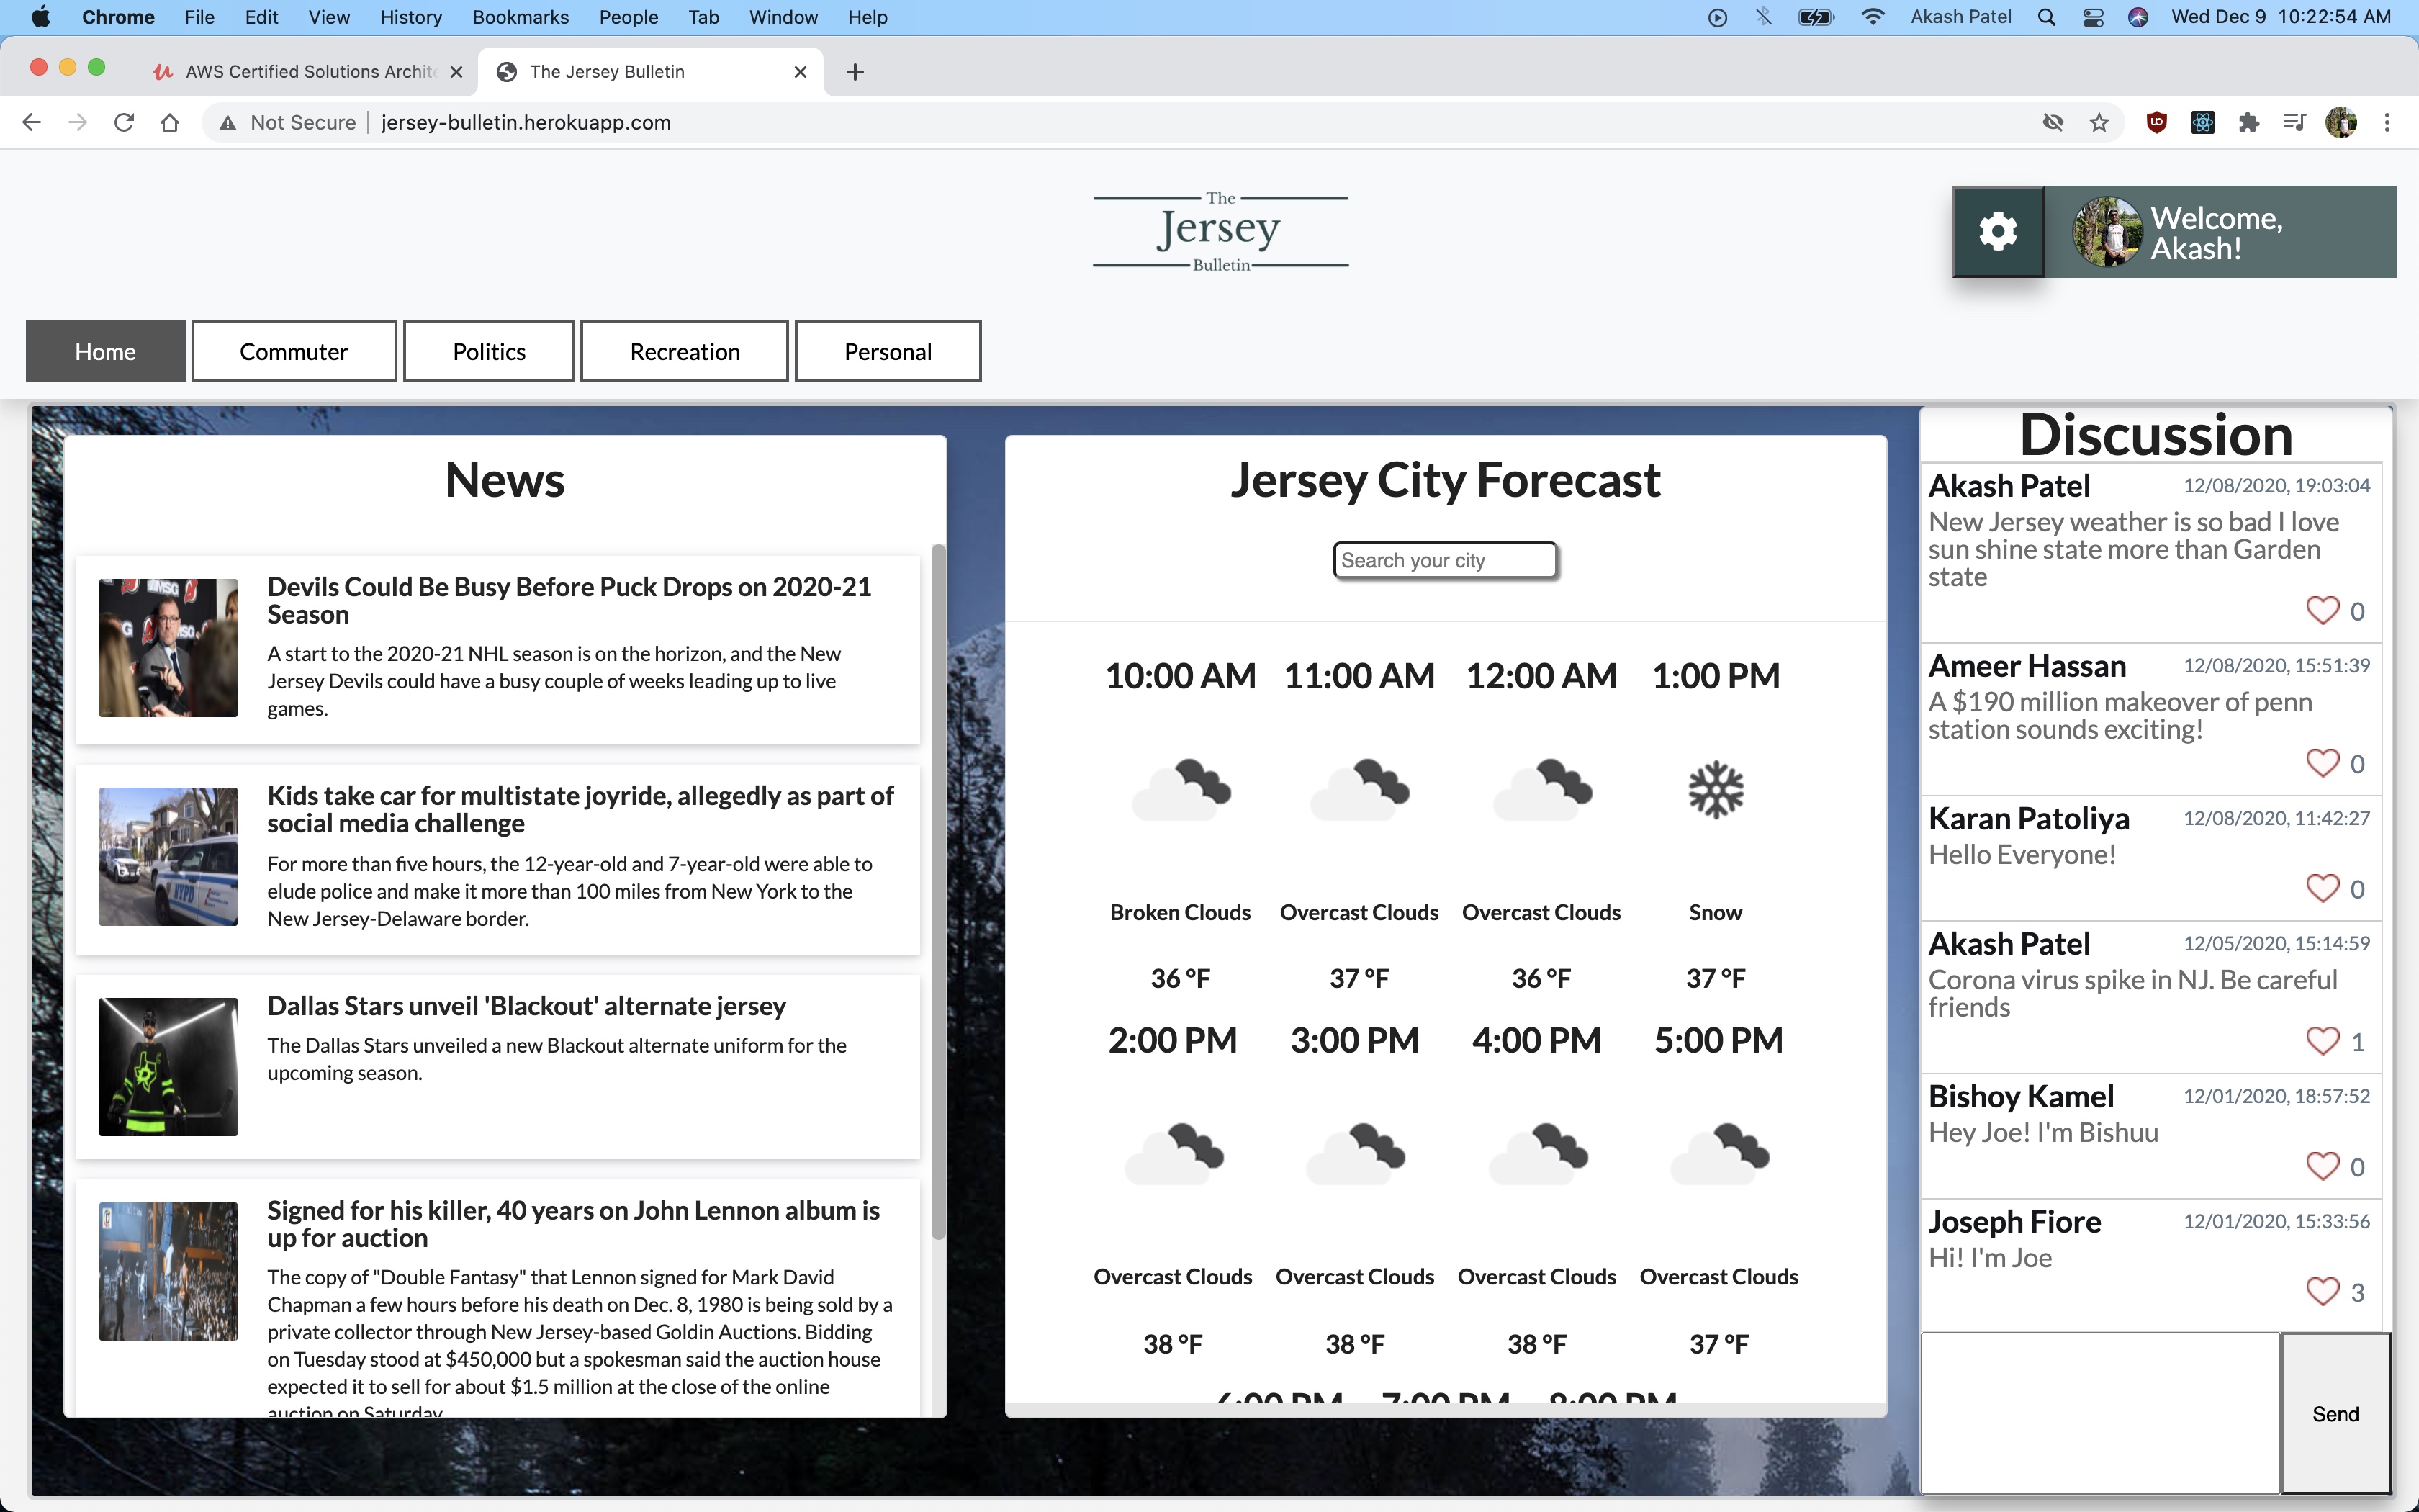Switch to the Commuter tab
This screenshot has width=2419, height=1512.
(294, 351)
